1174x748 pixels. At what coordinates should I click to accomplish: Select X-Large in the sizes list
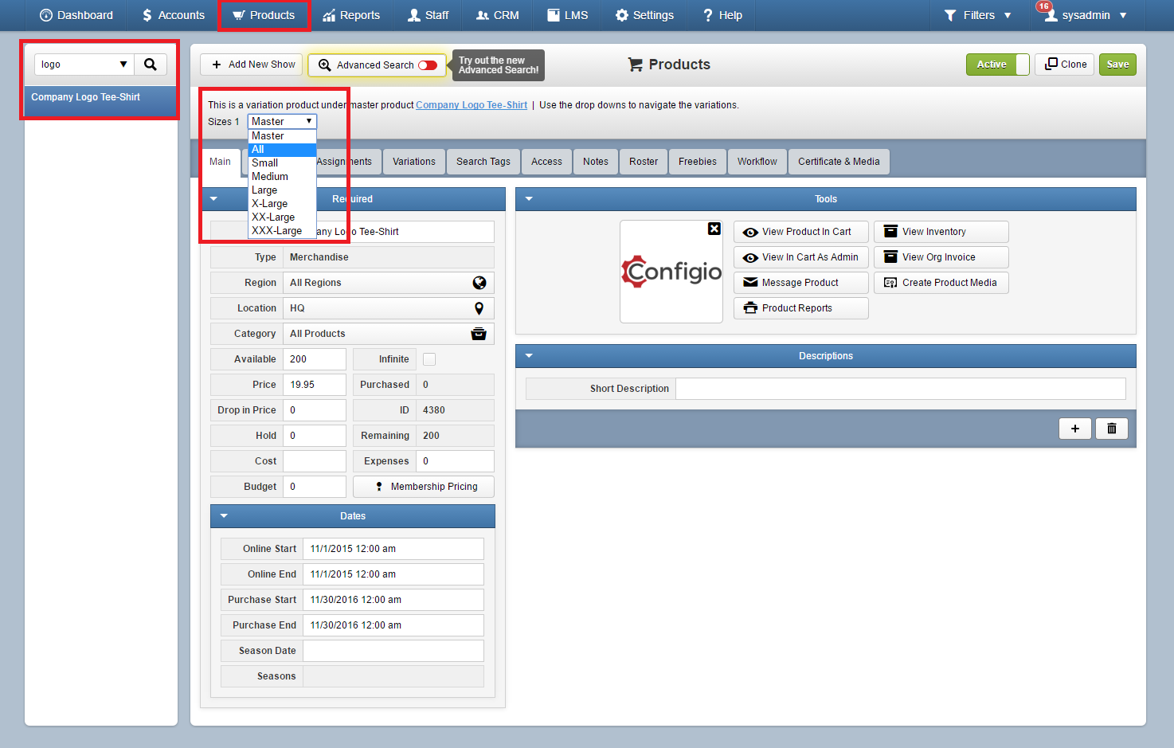282,204
